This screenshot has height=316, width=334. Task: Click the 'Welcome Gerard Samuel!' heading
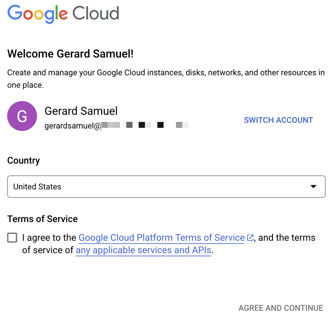70,54
